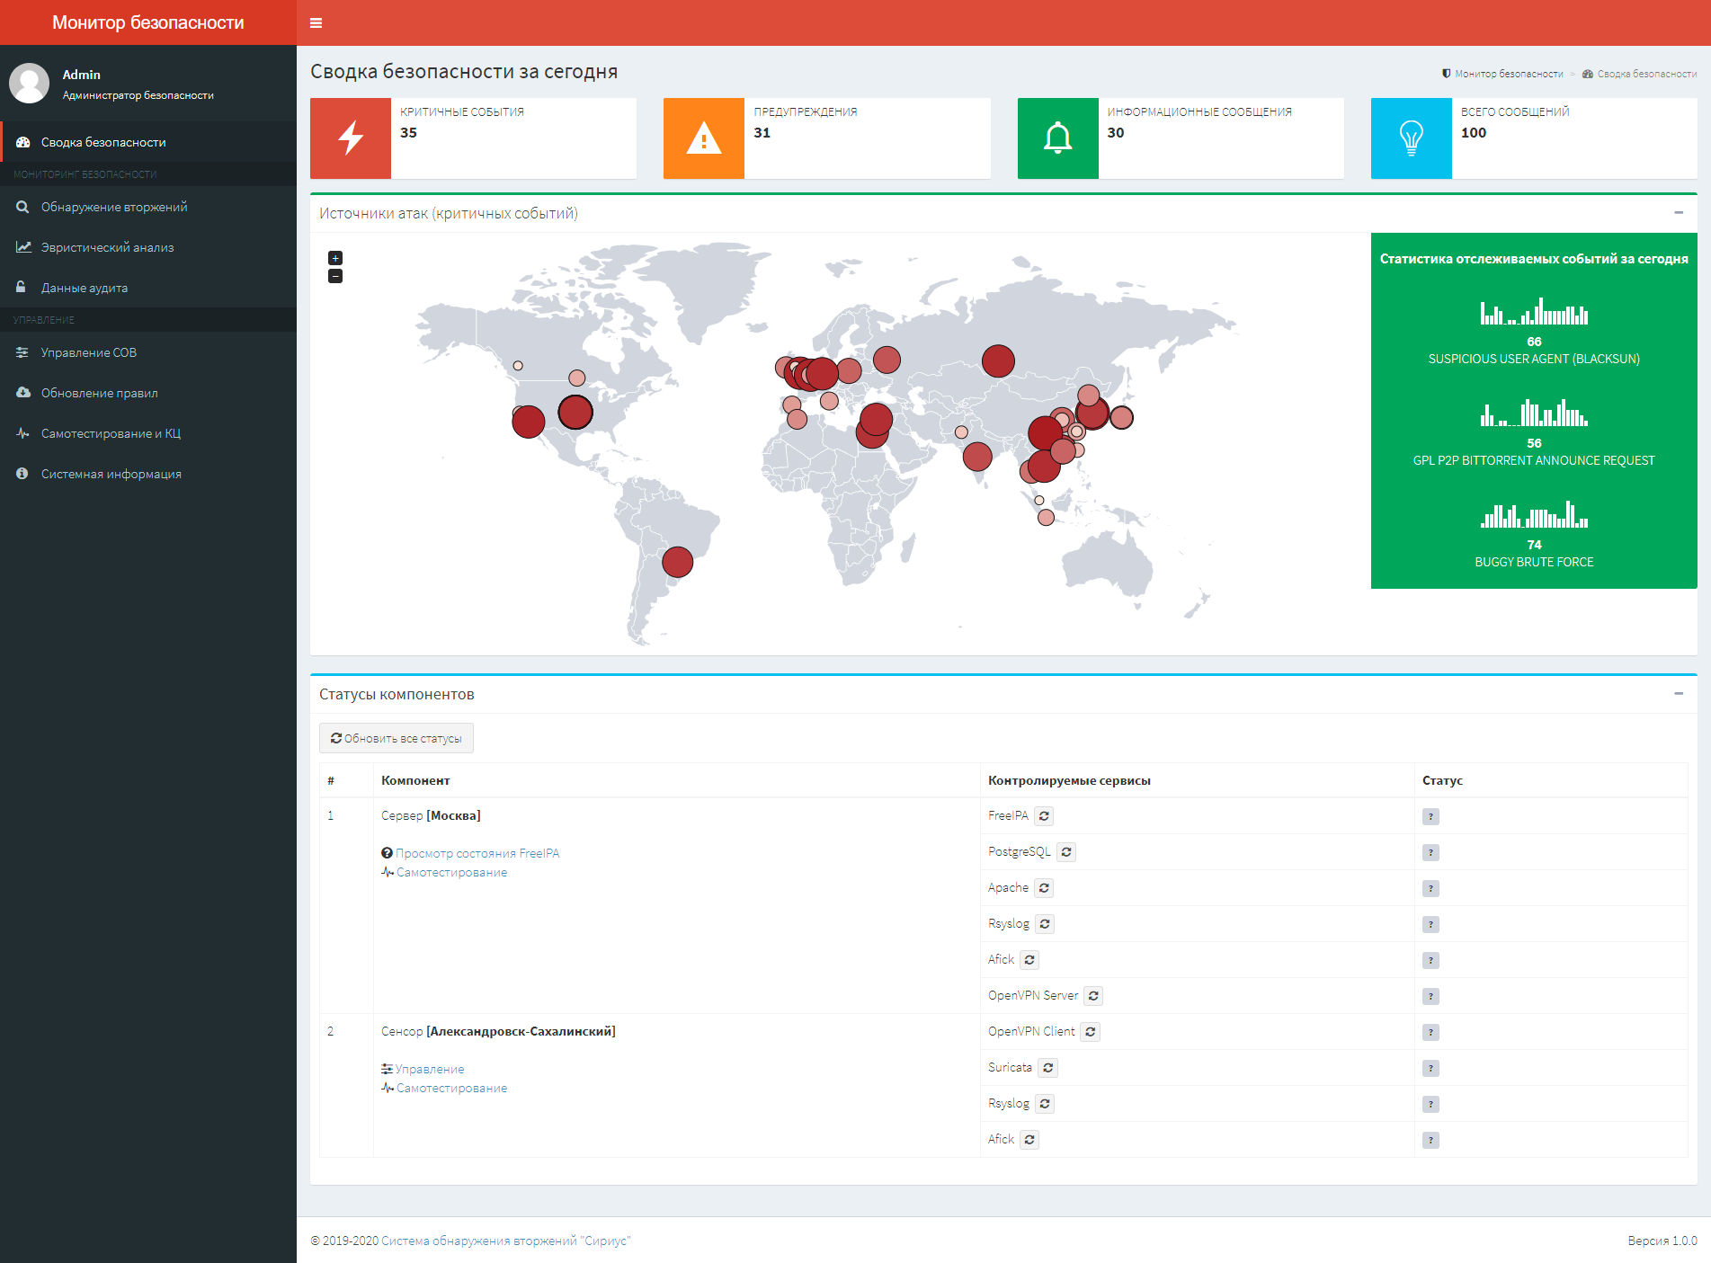The image size is (1711, 1263).
Task: Click the OpenVPN Server unknown status badge
Action: (1430, 996)
